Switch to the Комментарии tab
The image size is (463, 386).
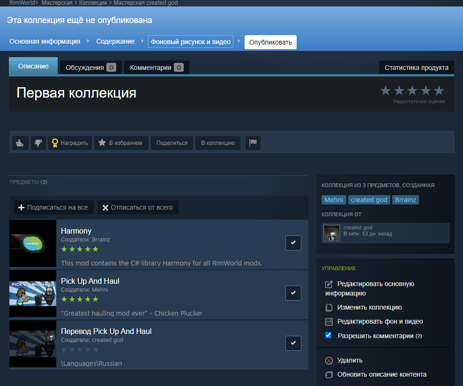[157, 68]
